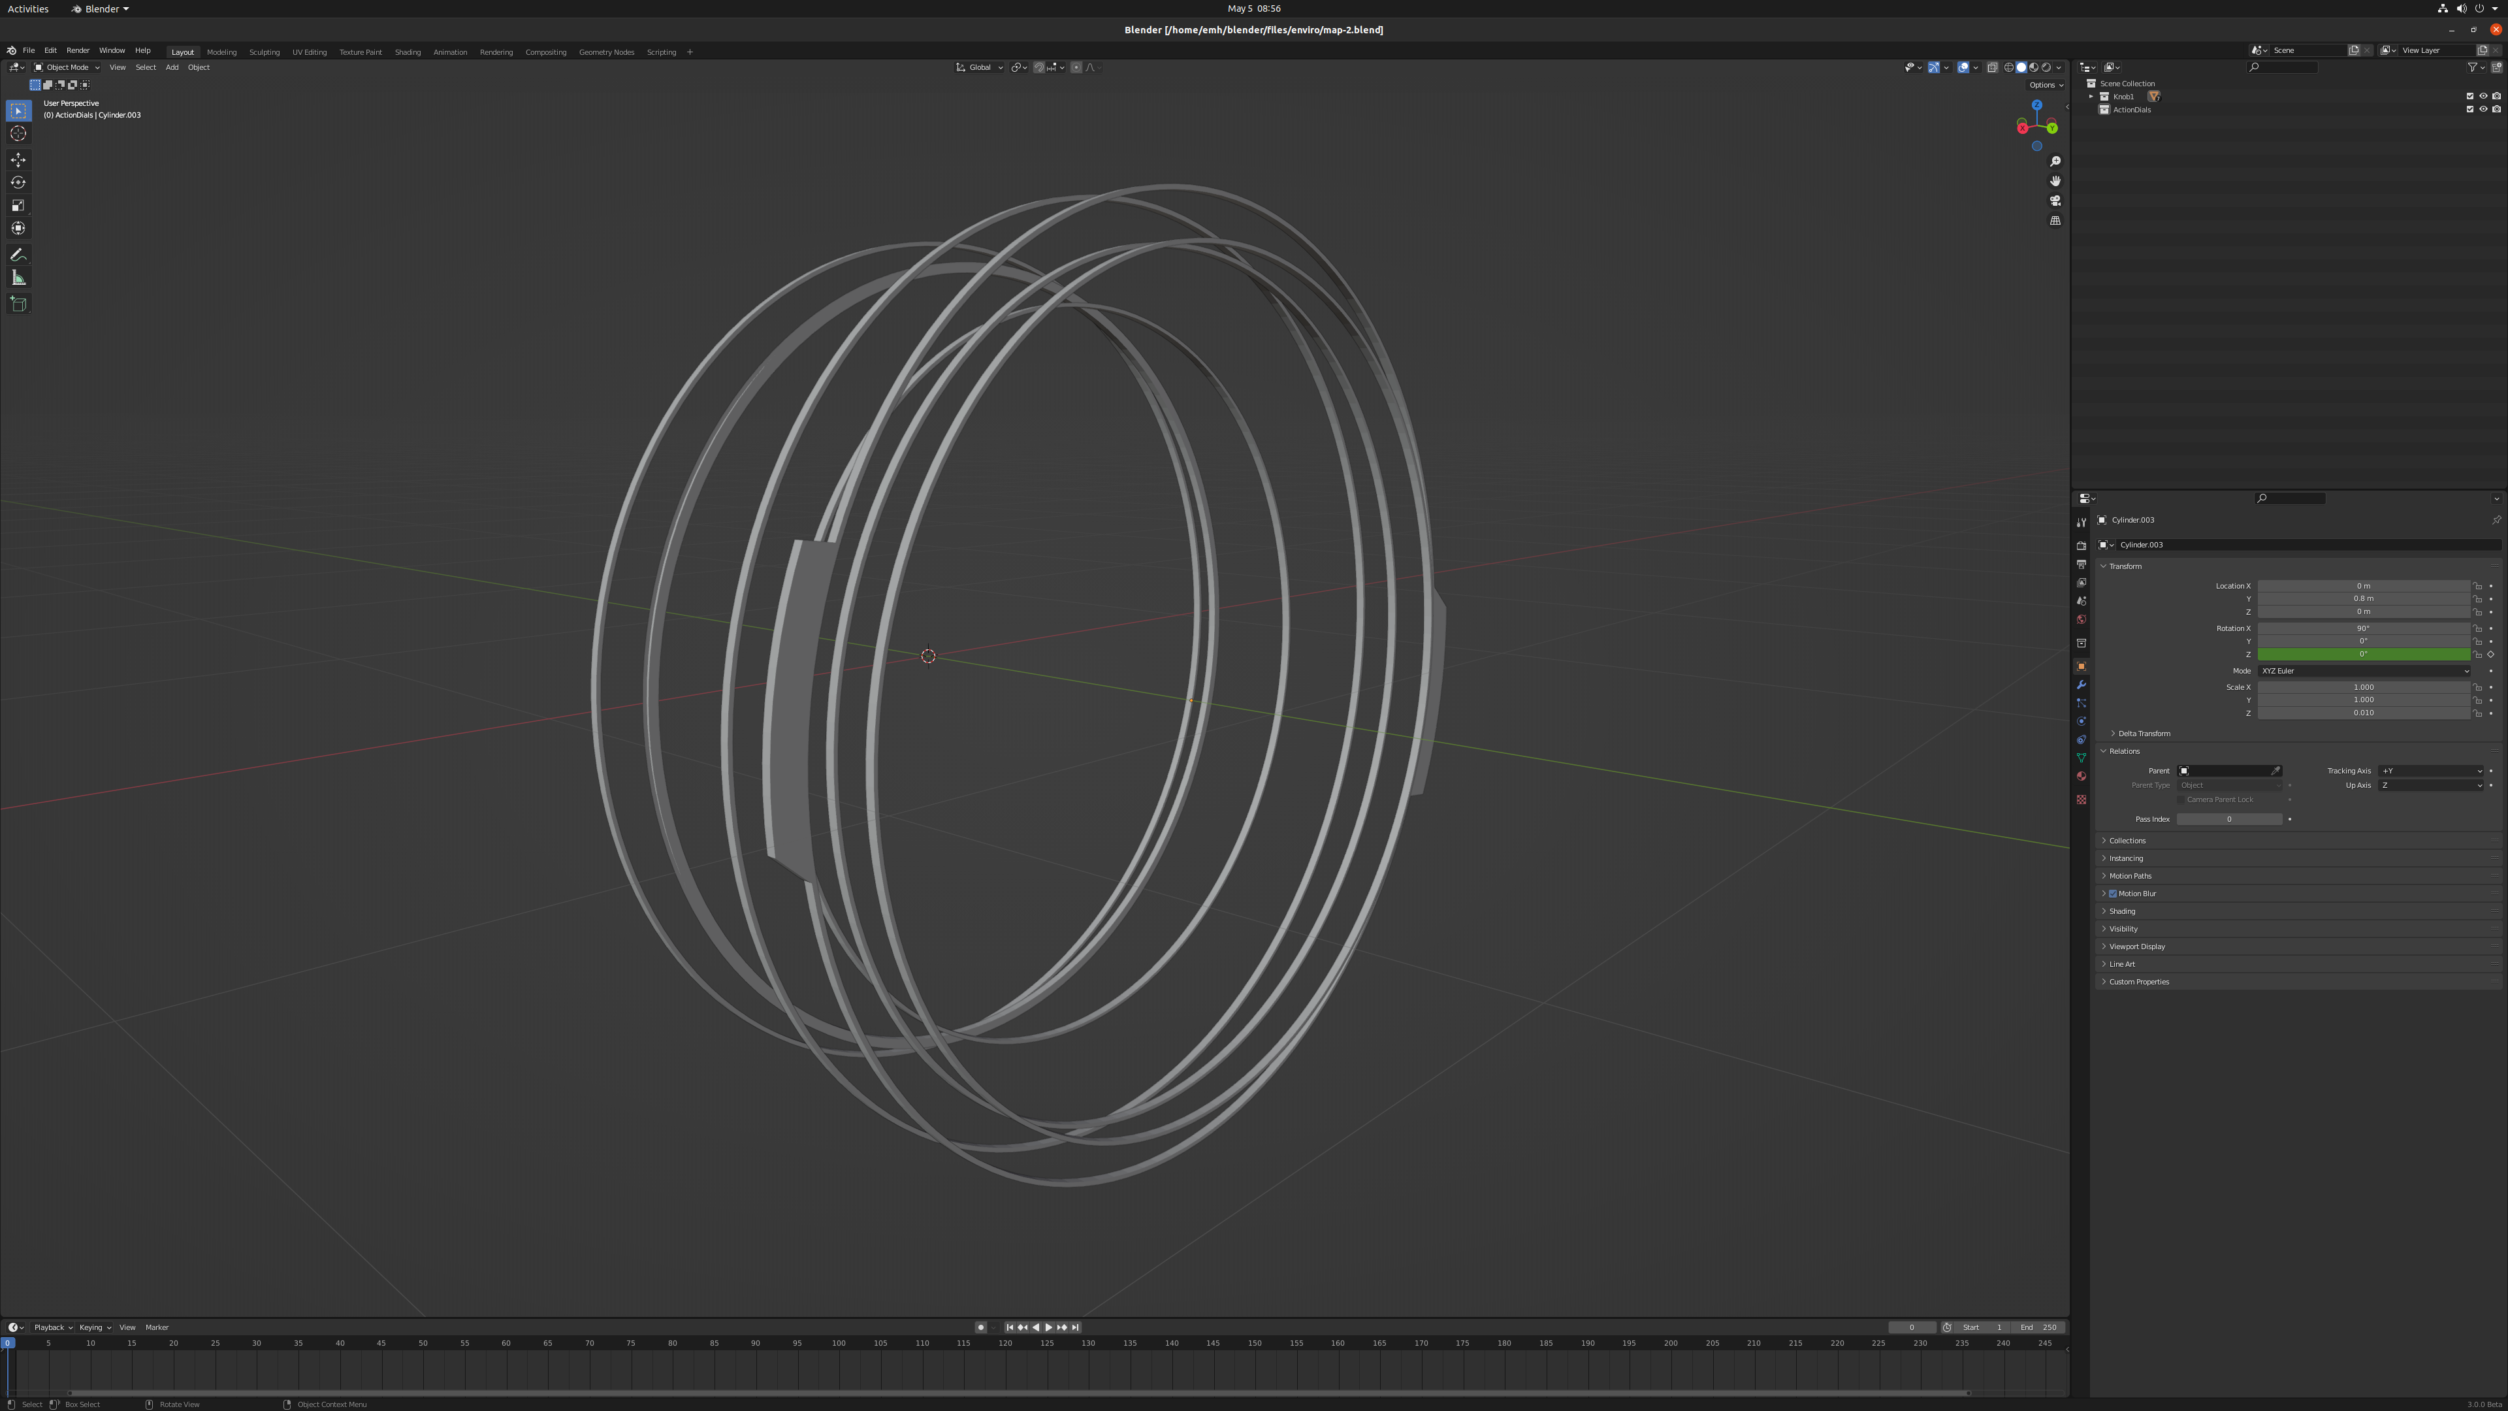Select the Cursor tool in the viewport toolbar
Screen dimensions: 2508x1411
pos(18,133)
